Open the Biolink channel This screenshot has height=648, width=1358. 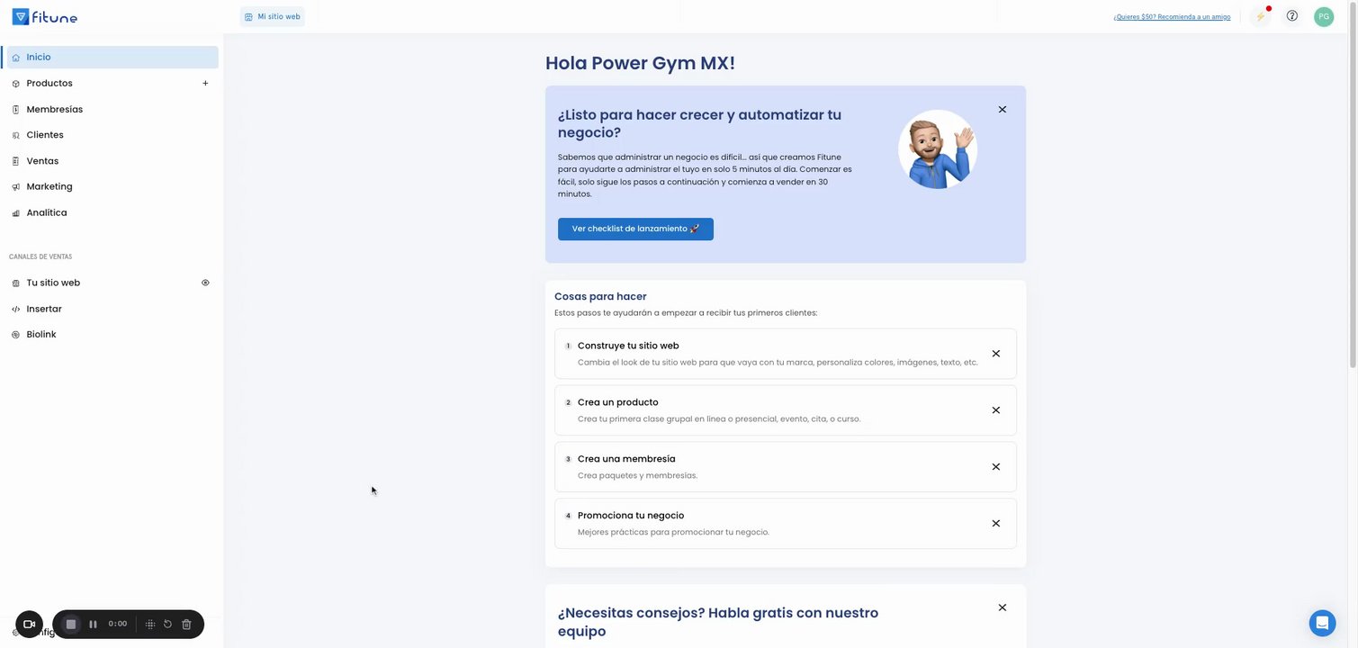[x=41, y=335]
